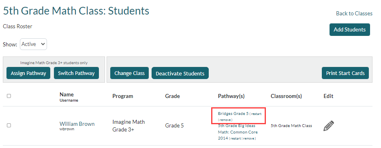Go Back to Classes
The height and width of the screenshot is (148, 381).
tap(354, 14)
